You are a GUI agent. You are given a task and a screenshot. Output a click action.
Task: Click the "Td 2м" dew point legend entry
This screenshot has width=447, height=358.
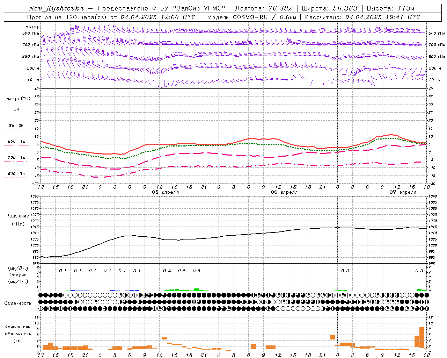click(x=16, y=125)
